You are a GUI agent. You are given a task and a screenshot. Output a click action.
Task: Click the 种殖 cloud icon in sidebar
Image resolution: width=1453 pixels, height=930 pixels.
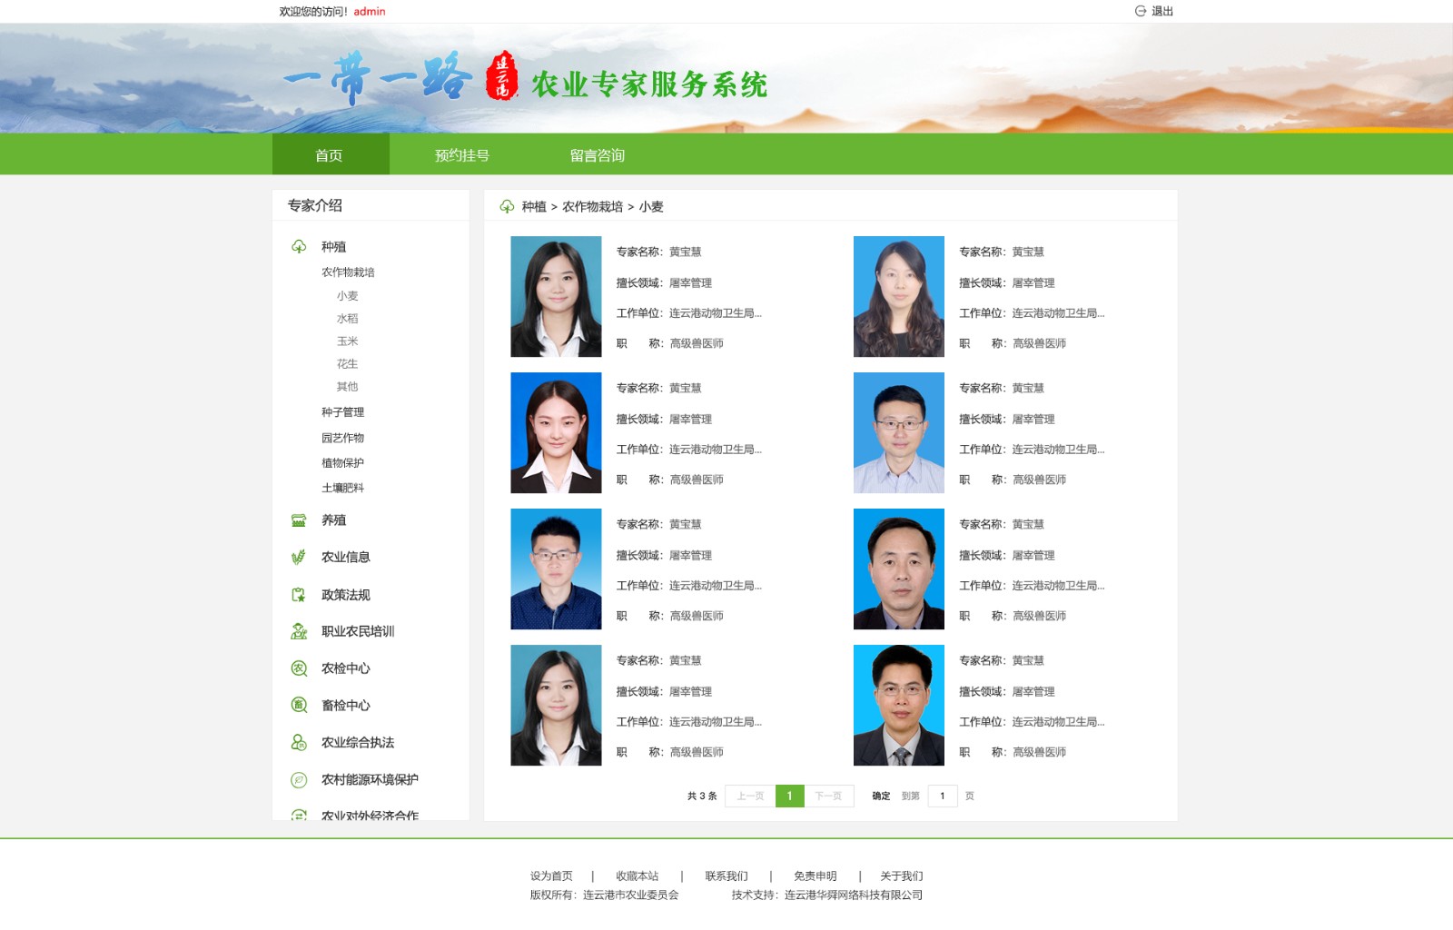coord(299,246)
